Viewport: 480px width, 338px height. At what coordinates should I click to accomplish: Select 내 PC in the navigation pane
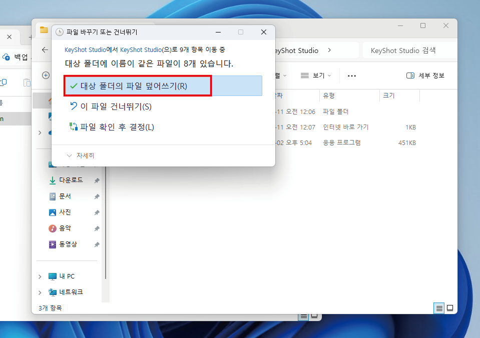67,276
